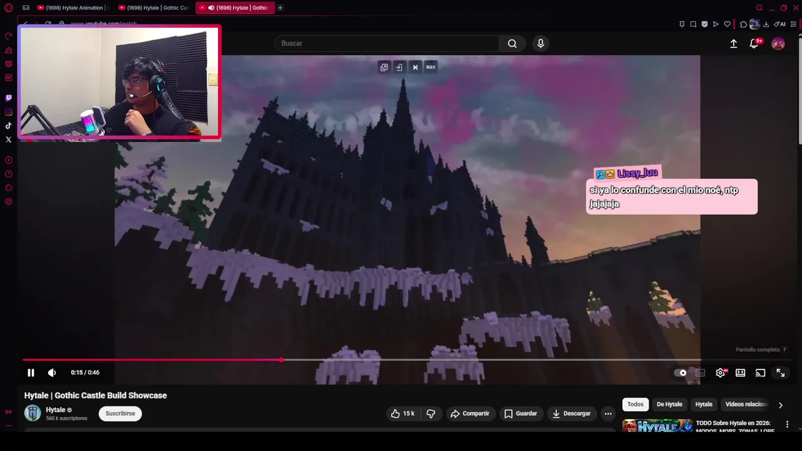Viewport: 802px width, 451px height.
Task: Click the RGX overlay button above video
Action: click(x=430, y=67)
